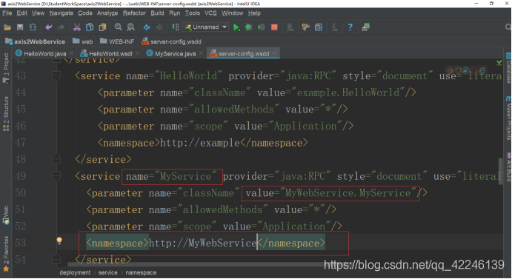
Task: Stop the process with red square
Action: (x=274, y=27)
